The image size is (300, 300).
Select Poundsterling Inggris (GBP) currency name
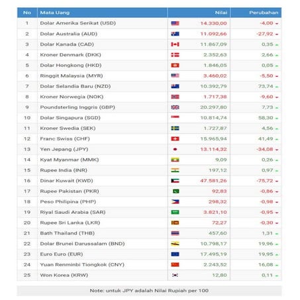point(77,107)
